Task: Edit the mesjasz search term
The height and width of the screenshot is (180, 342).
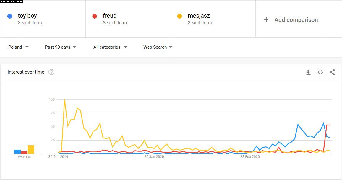Action: pyautogui.click(x=199, y=16)
